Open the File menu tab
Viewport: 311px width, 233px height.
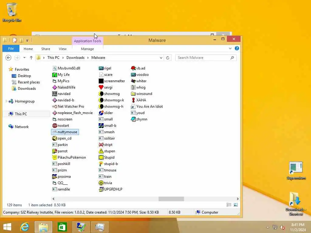click(x=11, y=49)
